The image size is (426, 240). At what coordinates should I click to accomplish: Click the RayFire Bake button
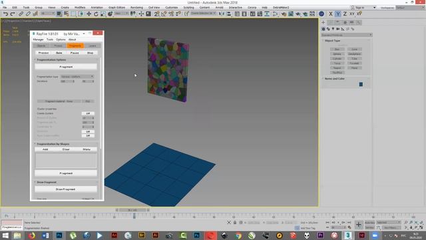(59, 53)
